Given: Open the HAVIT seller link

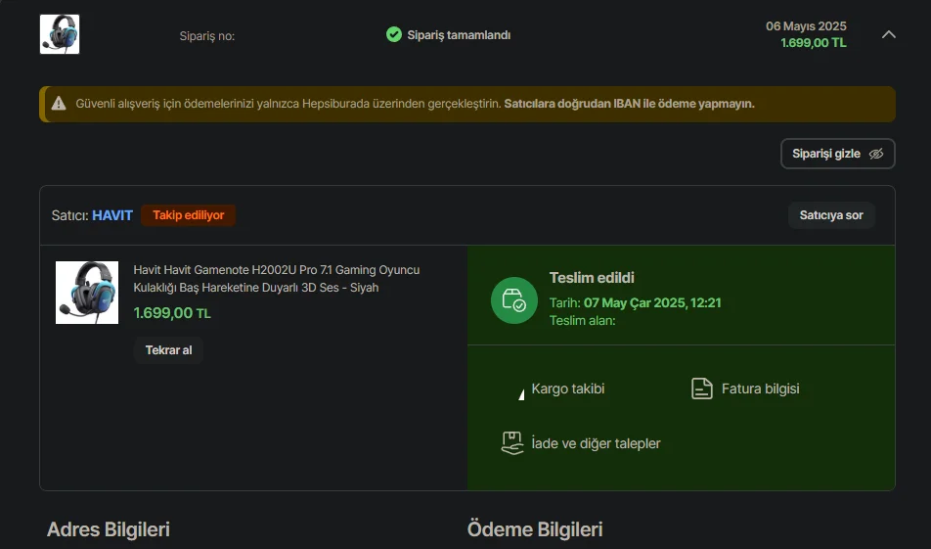Looking at the screenshot, I should [x=112, y=215].
